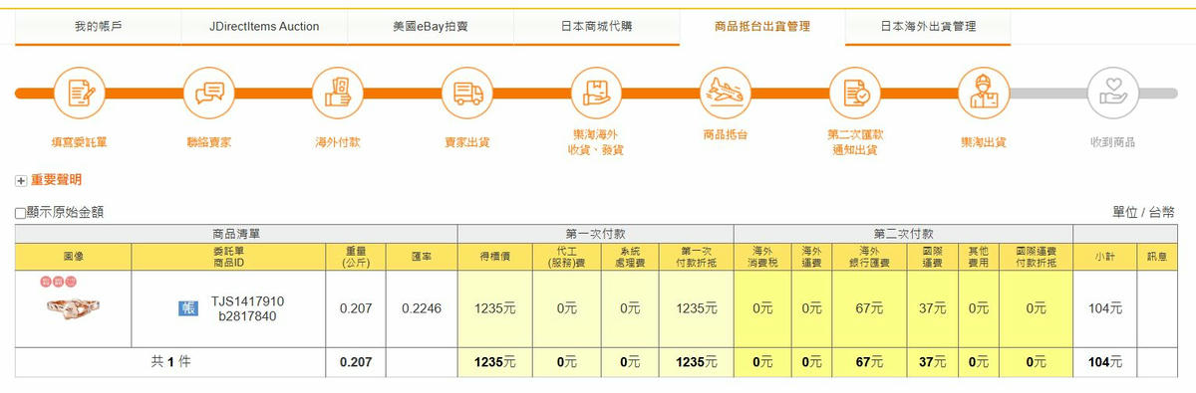This screenshot has height=393, width=1196.
Task: Click the 第二次匯款通知出貨 document icon
Action: [855, 93]
